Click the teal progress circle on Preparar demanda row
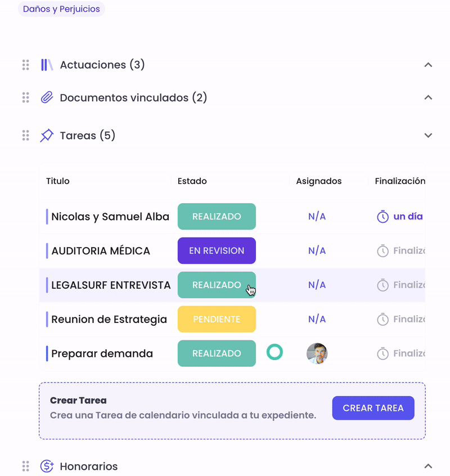 click(x=274, y=353)
